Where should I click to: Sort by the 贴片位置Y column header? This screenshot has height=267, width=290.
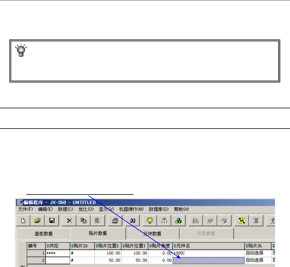coord(135,246)
